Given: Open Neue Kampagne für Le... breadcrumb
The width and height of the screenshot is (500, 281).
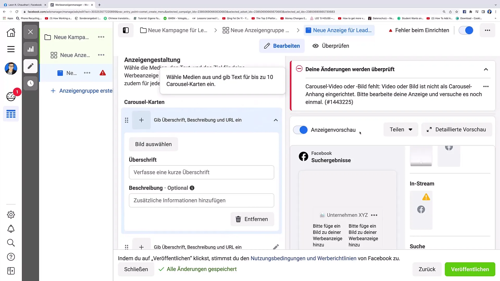Looking at the screenshot, I should point(174,30).
